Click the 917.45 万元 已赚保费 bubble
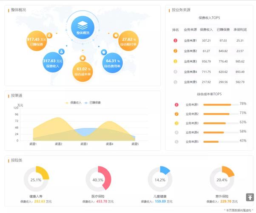This screenshot has height=213, width=256. (37, 41)
